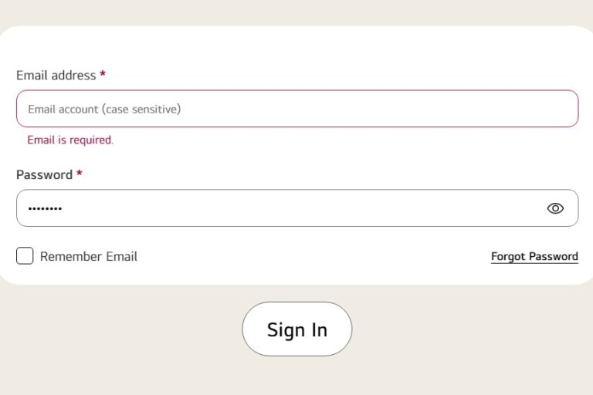Click the Password field label
The height and width of the screenshot is (395, 593).
pos(44,174)
